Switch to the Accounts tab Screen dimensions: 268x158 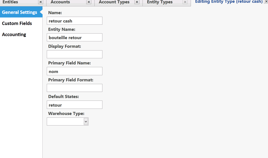[60, 2]
